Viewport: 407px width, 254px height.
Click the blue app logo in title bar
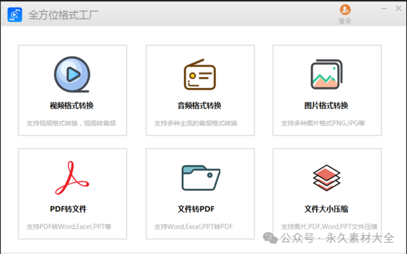15,14
